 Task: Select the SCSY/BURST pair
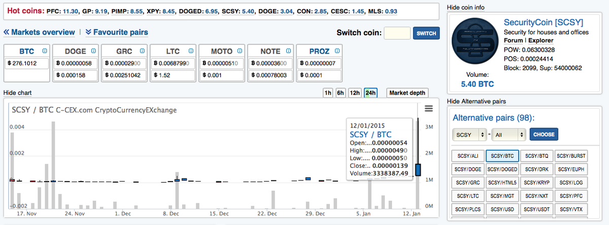pos(571,156)
